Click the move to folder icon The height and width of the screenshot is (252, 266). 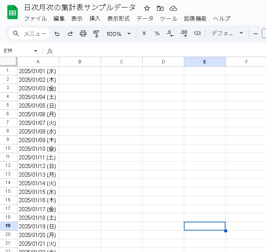160,8
